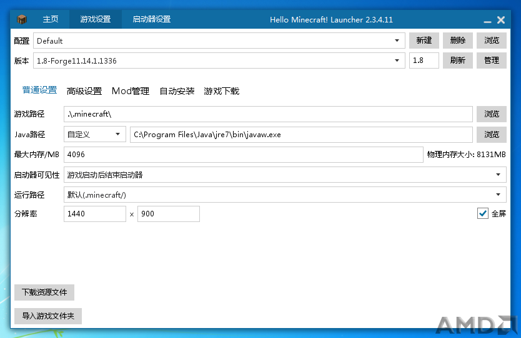Toggle the 全屏 checkbox
Image resolution: width=521 pixels, height=338 pixels.
(483, 213)
